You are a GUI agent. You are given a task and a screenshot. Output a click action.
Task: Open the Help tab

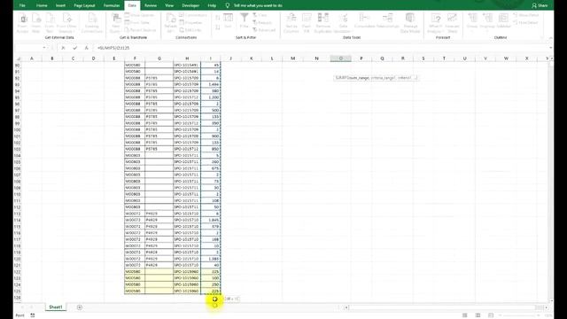tap(212, 5)
